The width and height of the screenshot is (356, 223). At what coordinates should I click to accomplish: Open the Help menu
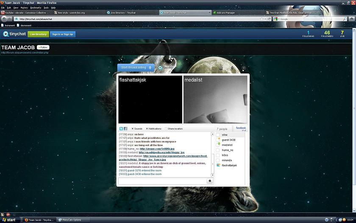(x=53, y=8)
